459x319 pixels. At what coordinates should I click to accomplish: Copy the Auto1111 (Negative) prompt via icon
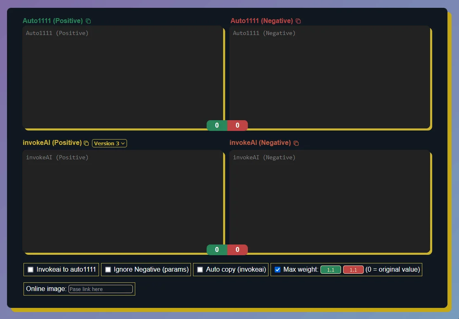click(298, 21)
